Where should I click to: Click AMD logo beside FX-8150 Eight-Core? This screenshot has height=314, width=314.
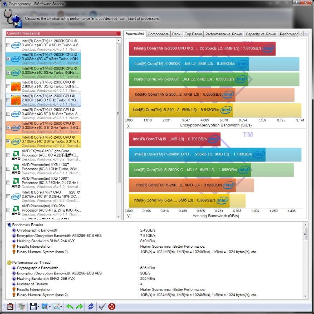pos(16,155)
